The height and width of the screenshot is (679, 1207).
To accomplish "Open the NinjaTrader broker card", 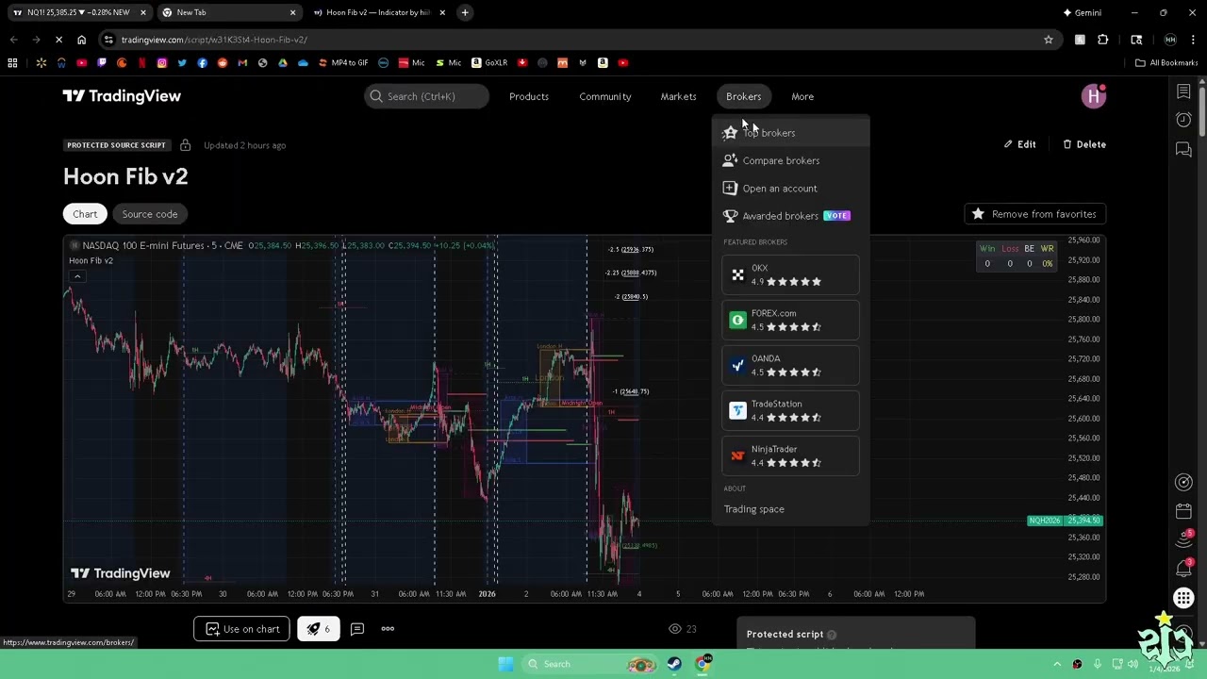I will (790, 455).
